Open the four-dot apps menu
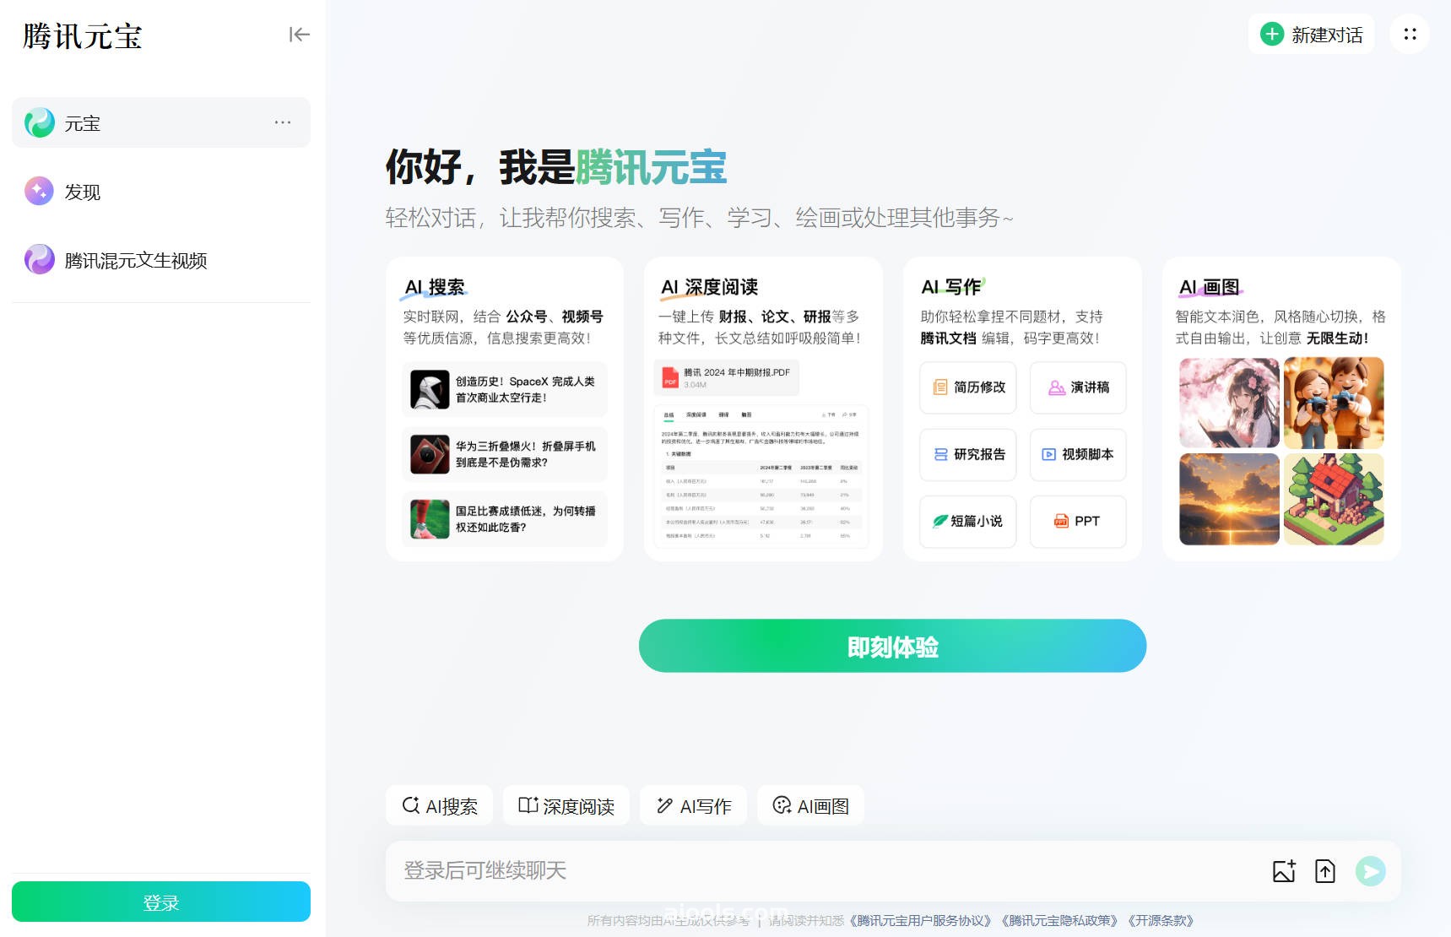Image resolution: width=1451 pixels, height=937 pixels. pos(1410,35)
